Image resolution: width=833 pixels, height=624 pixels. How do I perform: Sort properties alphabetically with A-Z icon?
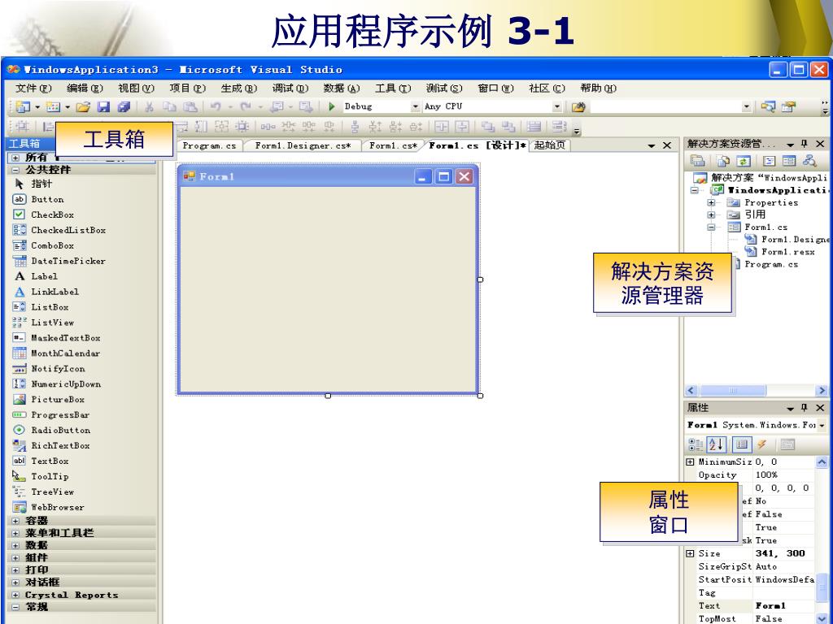click(716, 444)
